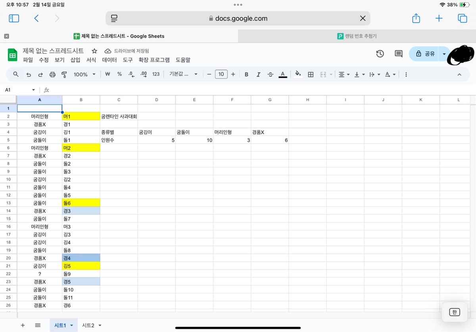This screenshot has width=476, height=332.
Task: Toggle italic text style
Action: pyautogui.click(x=259, y=74)
